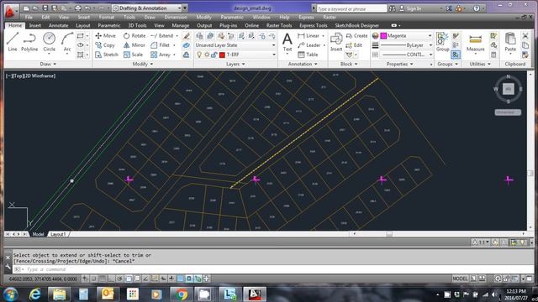Activate the Copy tool
This screenshot has height=302, width=538.
pyautogui.click(x=104, y=45)
